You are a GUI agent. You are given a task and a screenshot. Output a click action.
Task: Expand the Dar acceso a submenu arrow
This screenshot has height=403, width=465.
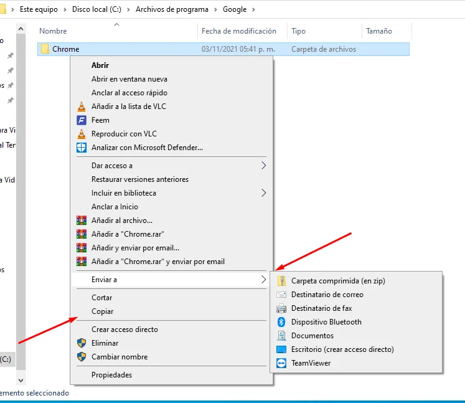263,166
